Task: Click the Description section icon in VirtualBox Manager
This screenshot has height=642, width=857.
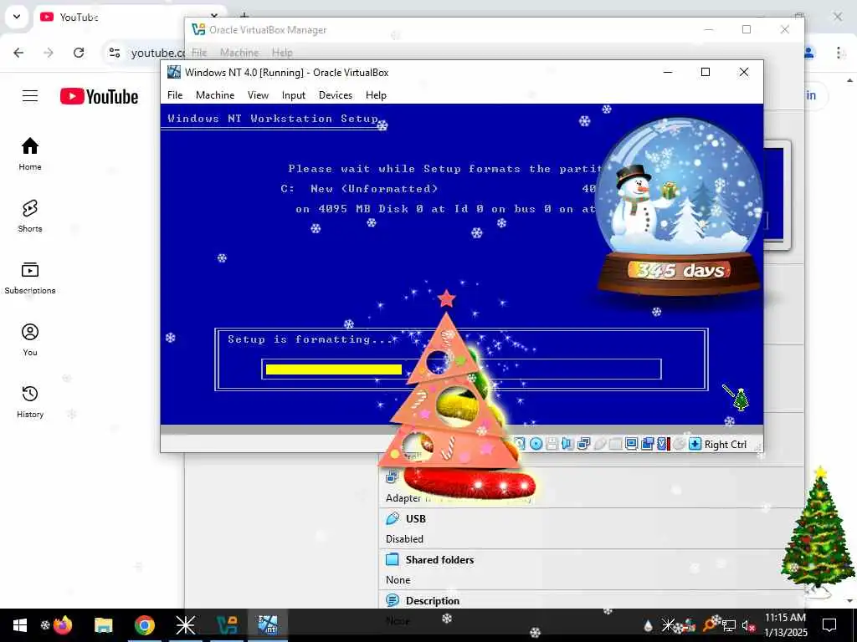Action: pos(393,600)
